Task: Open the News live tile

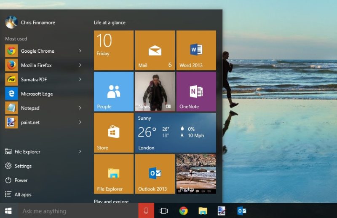Action: tap(155, 92)
